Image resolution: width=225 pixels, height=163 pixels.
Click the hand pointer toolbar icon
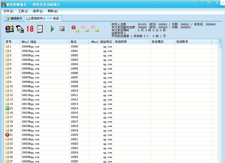point(20,29)
